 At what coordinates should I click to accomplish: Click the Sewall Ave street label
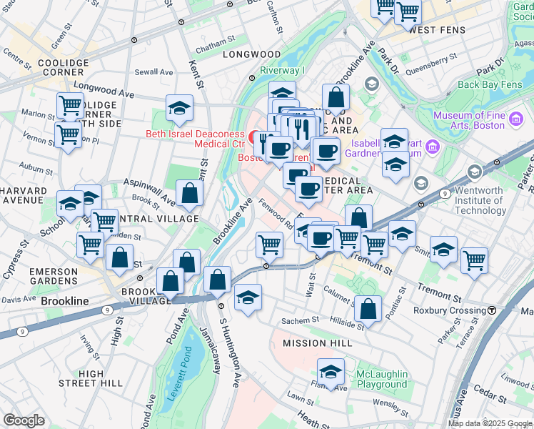pos(153,72)
